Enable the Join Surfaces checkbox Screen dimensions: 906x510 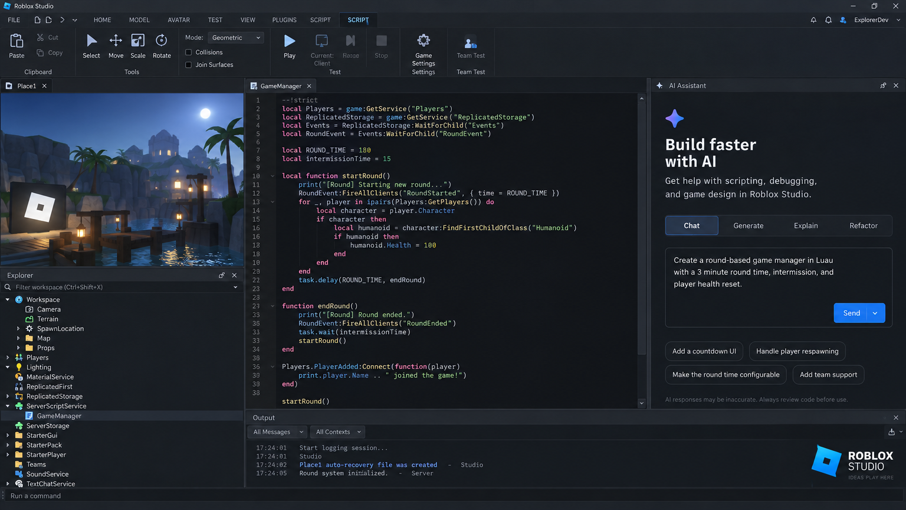pyautogui.click(x=189, y=65)
